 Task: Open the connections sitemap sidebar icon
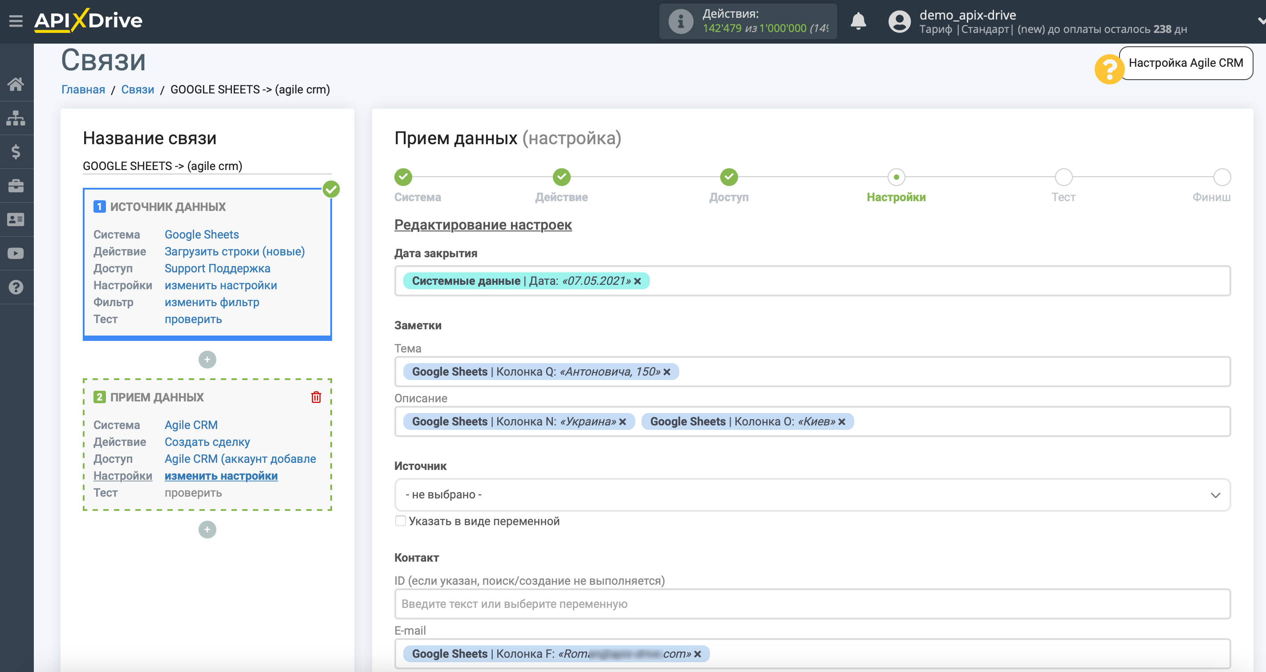pyautogui.click(x=16, y=118)
